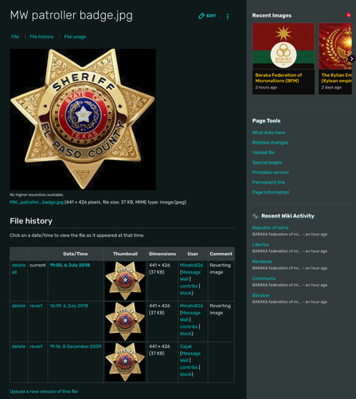Click the Date/Time column header
The image size is (356, 399).
pyautogui.click(x=76, y=254)
